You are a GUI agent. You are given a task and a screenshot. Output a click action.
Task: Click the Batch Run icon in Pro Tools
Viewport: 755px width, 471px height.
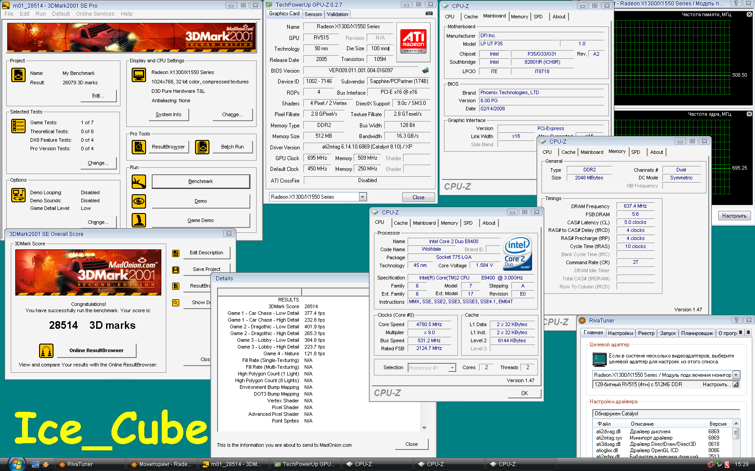click(202, 147)
